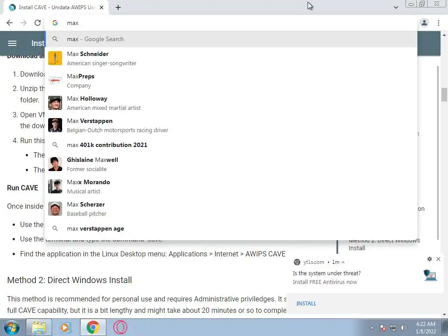Collapse the yt1s.com notification chevron
The width and height of the screenshot is (448, 336).
tap(343, 262)
